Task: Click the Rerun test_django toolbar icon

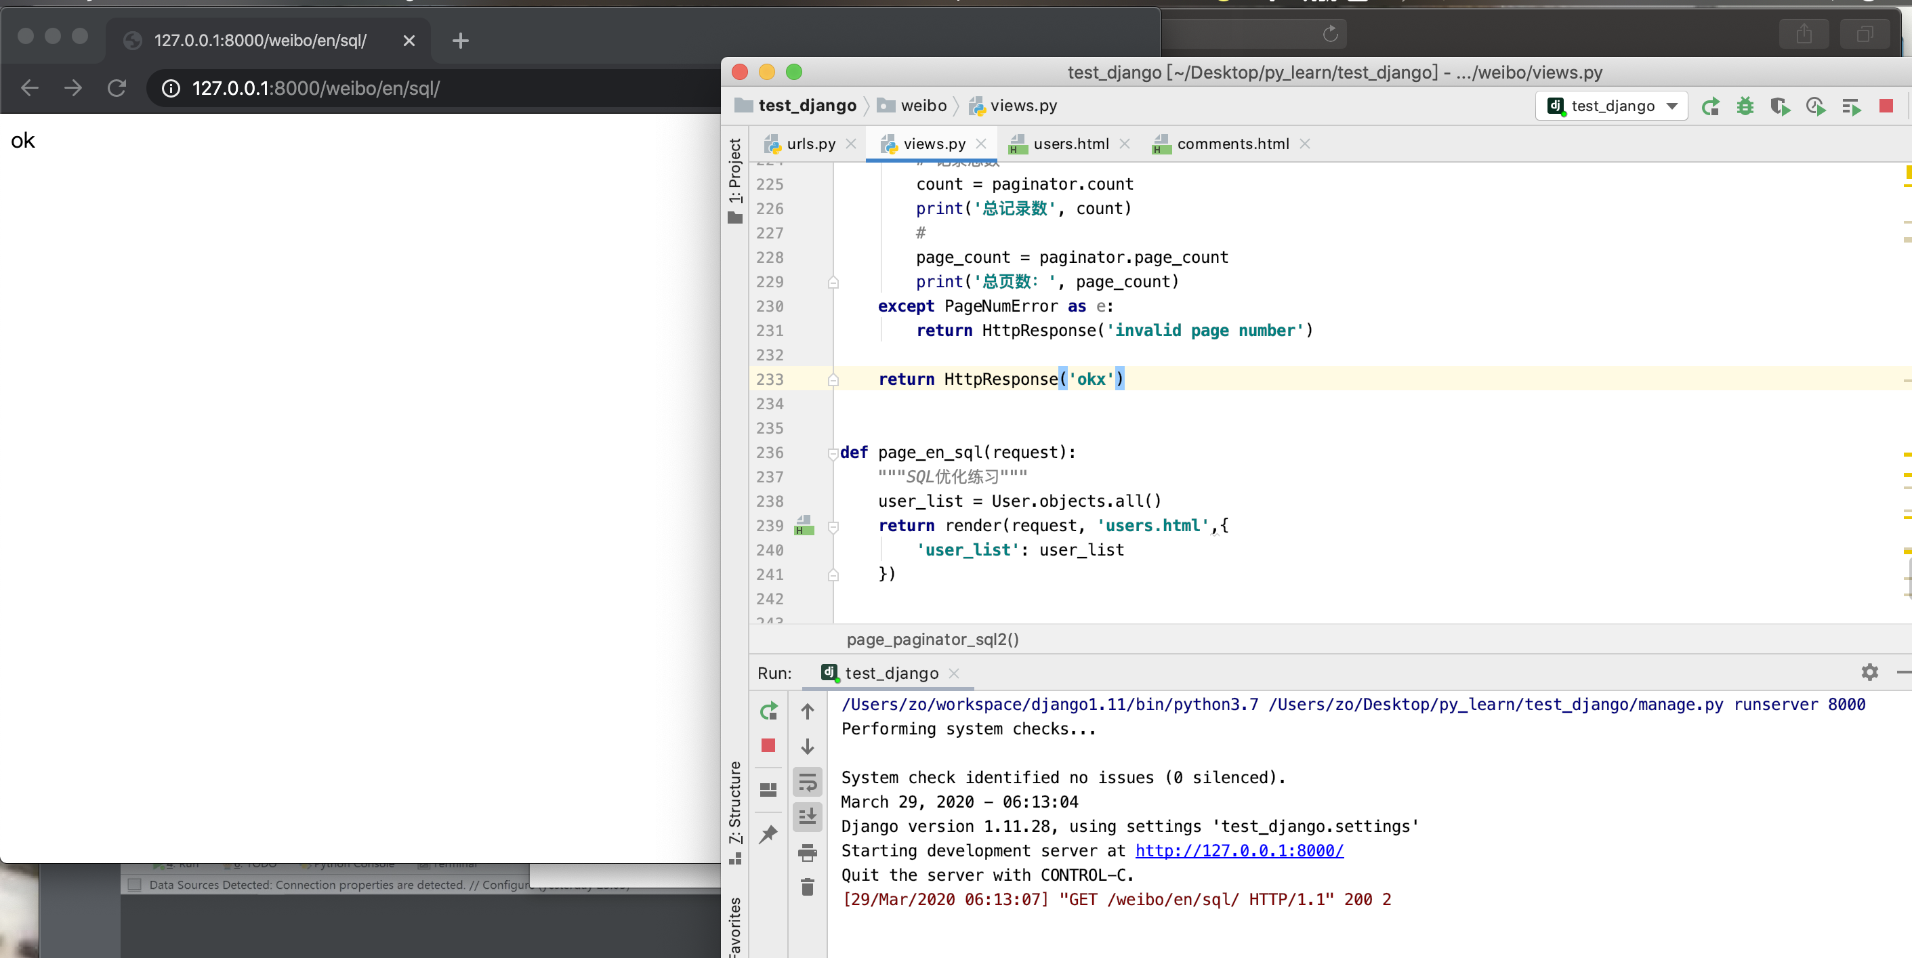Action: 1710,106
